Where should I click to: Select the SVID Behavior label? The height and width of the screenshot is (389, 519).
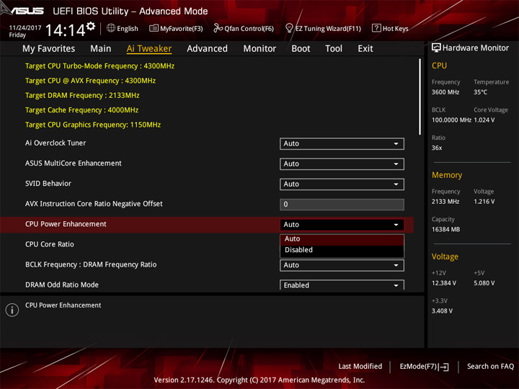[48, 184]
